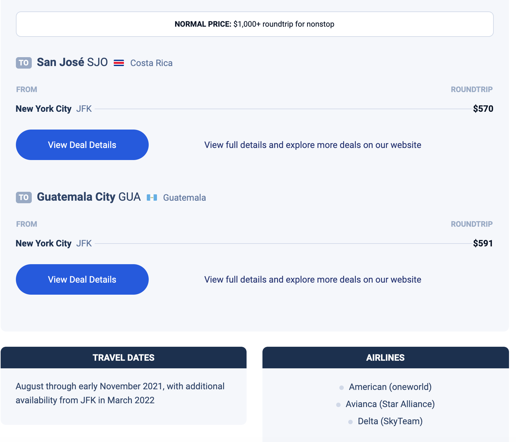Viewport: 516px width, 442px height.
Task: Follow website link under the San José deal
Action: coord(313,145)
